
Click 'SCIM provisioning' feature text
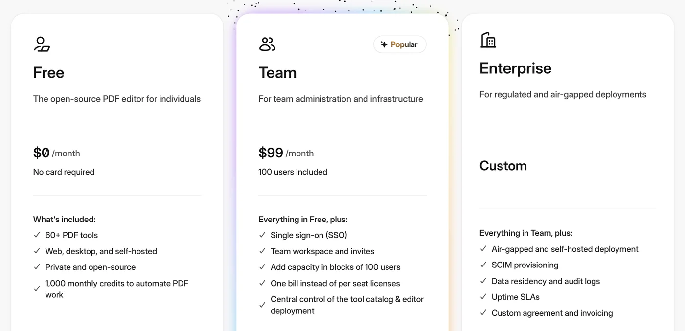[525, 265]
